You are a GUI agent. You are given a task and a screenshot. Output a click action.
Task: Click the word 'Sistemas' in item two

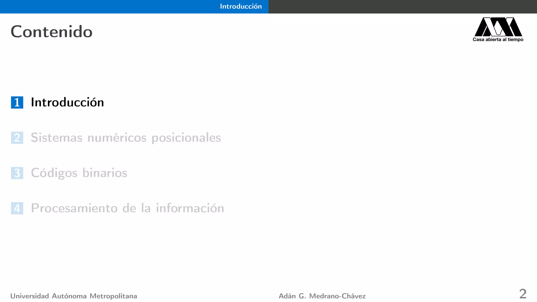(57, 138)
